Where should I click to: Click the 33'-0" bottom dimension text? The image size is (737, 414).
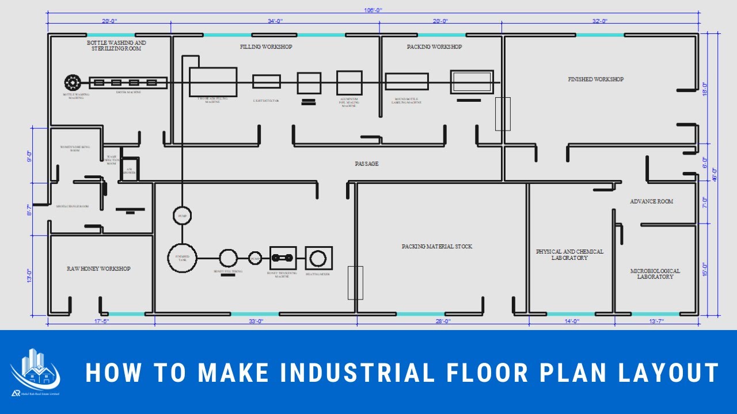[256, 321]
